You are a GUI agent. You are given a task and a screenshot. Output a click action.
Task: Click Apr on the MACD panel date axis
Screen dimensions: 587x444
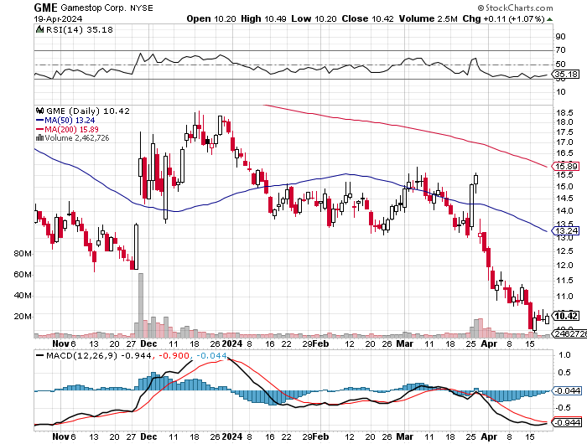pos(489,437)
